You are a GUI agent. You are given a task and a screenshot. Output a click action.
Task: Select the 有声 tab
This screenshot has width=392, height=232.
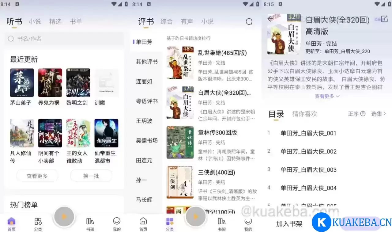pyautogui.click(x=187, y=21)
